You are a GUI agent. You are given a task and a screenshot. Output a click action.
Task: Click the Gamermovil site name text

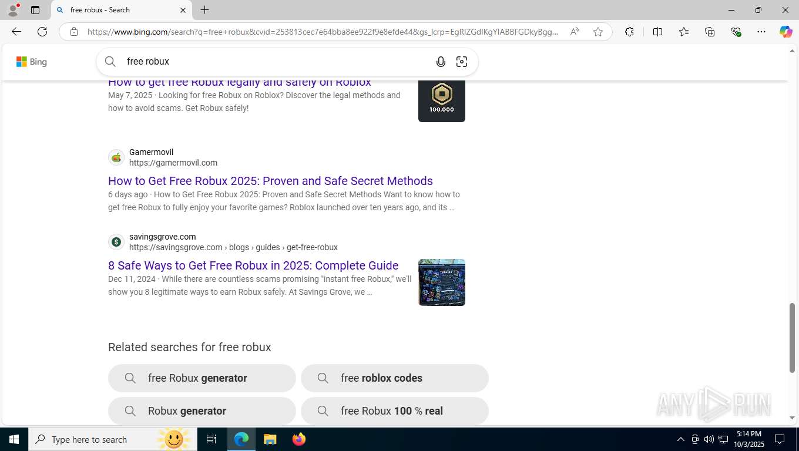(x=151, y=152)
